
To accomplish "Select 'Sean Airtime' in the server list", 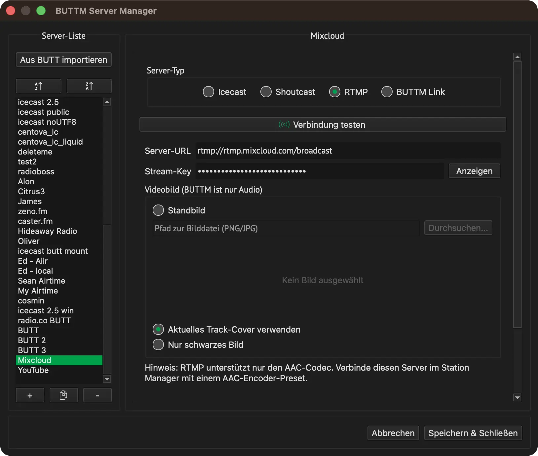I will (x=59, y=281).
